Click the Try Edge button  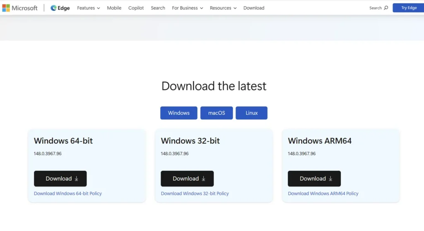tap(408, 8)
